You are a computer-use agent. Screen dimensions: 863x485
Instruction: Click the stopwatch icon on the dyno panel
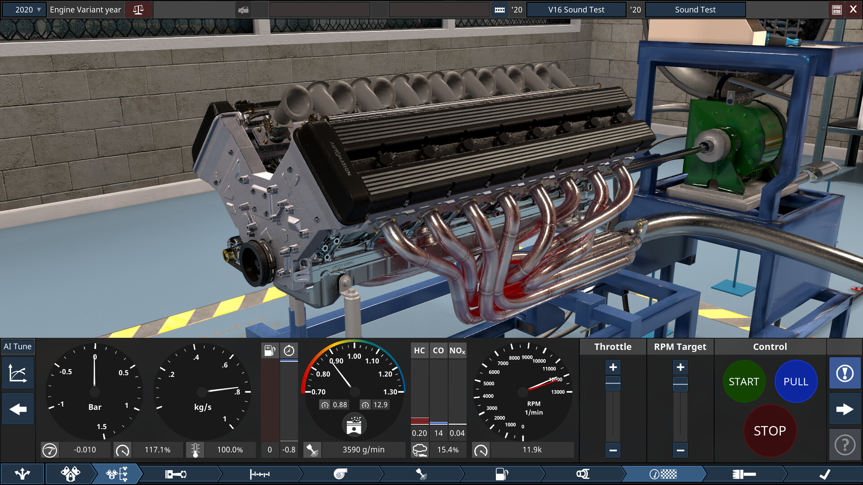290,350
